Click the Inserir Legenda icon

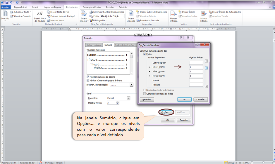coord(131,16)
